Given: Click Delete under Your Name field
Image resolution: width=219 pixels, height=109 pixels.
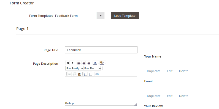Looking at the screenshot, I should [x=184, y=71].
